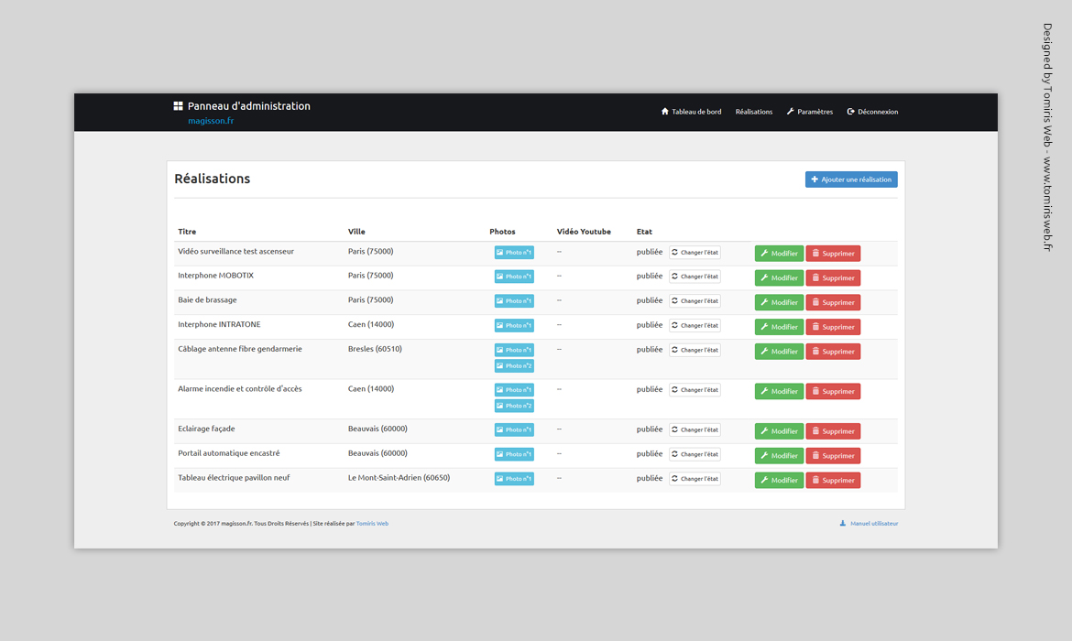This screenshot has height=641, width=1072.
Task: View Photo n°1 of Câblage antenne fibre gendarmerie
Action: (x=514, y=350)
